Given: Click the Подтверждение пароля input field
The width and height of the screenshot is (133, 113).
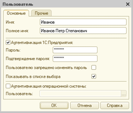Looking at the screenshot, I should [x=75, y=59].
